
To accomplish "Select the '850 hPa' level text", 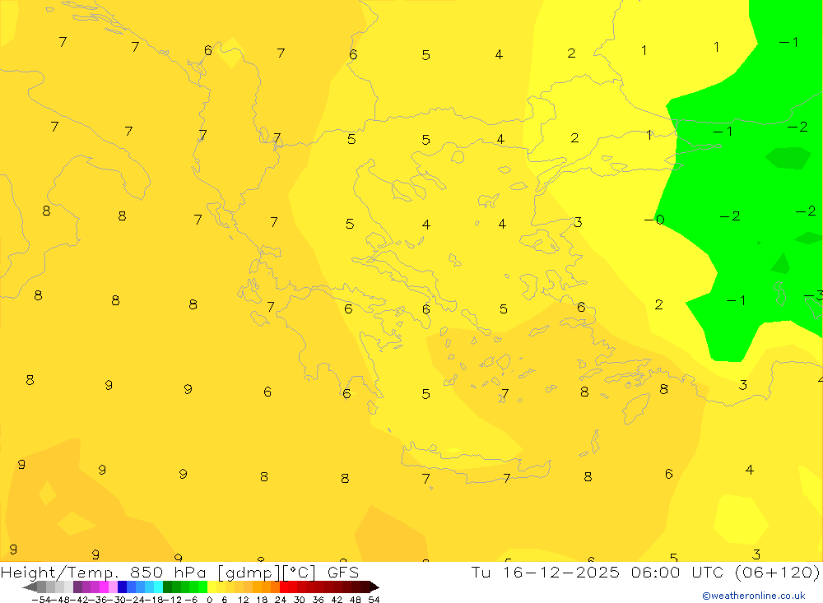I will coord(168,573).
